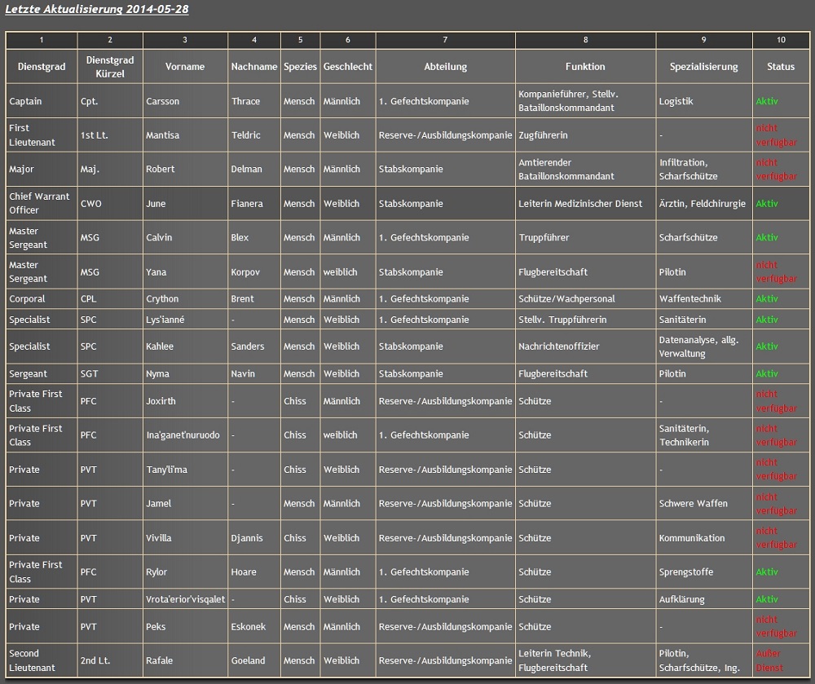The image size is (815, 684).
Task: Select the "2nd Lt." rank abbreviation
Action: point(94,660)
